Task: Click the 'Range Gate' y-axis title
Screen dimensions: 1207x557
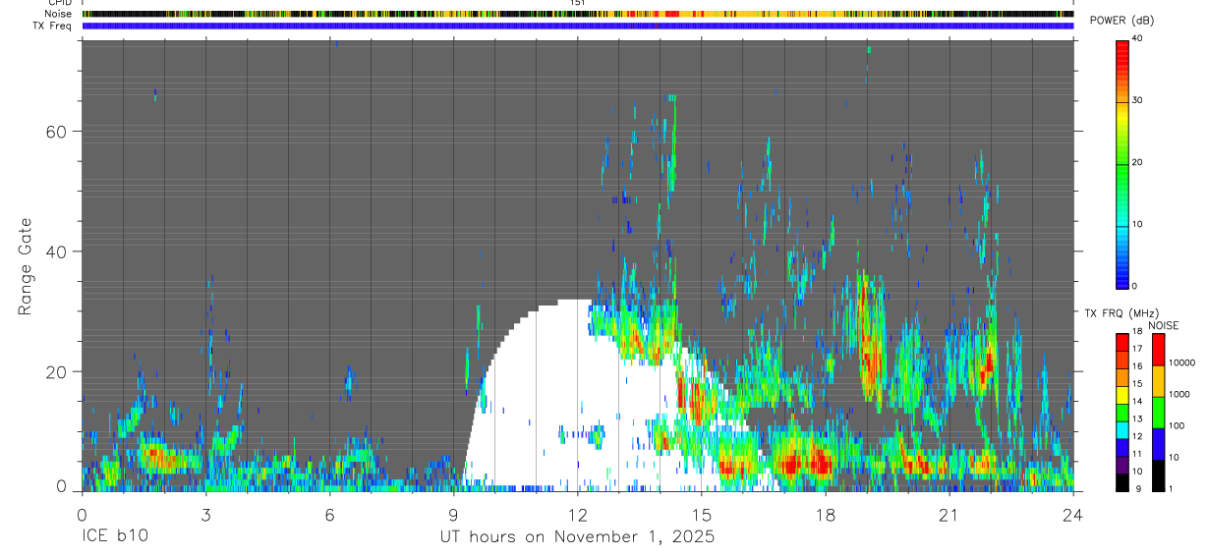Action: pyautogui.click(x=26, y=266)
